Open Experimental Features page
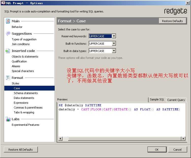 (x=25, y=125)
